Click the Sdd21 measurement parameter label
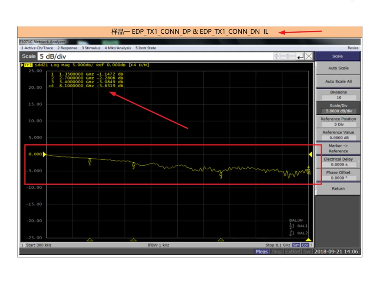Screen dimensions: 379x283 click(41, 65)
